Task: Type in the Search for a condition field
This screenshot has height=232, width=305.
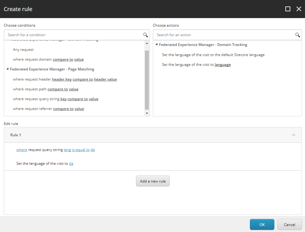Action: [x=73, y=35]
